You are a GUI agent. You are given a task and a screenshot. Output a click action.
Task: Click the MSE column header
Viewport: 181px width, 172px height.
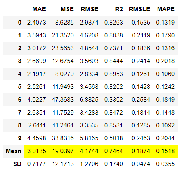click(67, 9)
